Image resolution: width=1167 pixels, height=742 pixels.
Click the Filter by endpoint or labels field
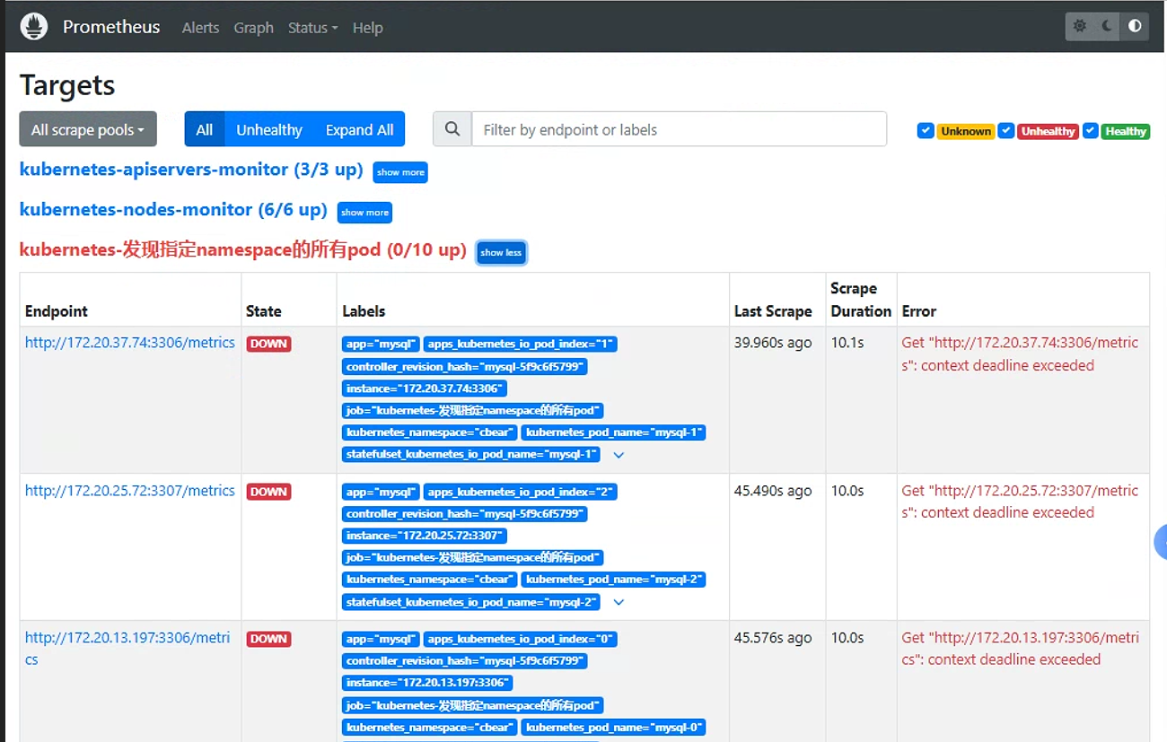coord(680,129)
